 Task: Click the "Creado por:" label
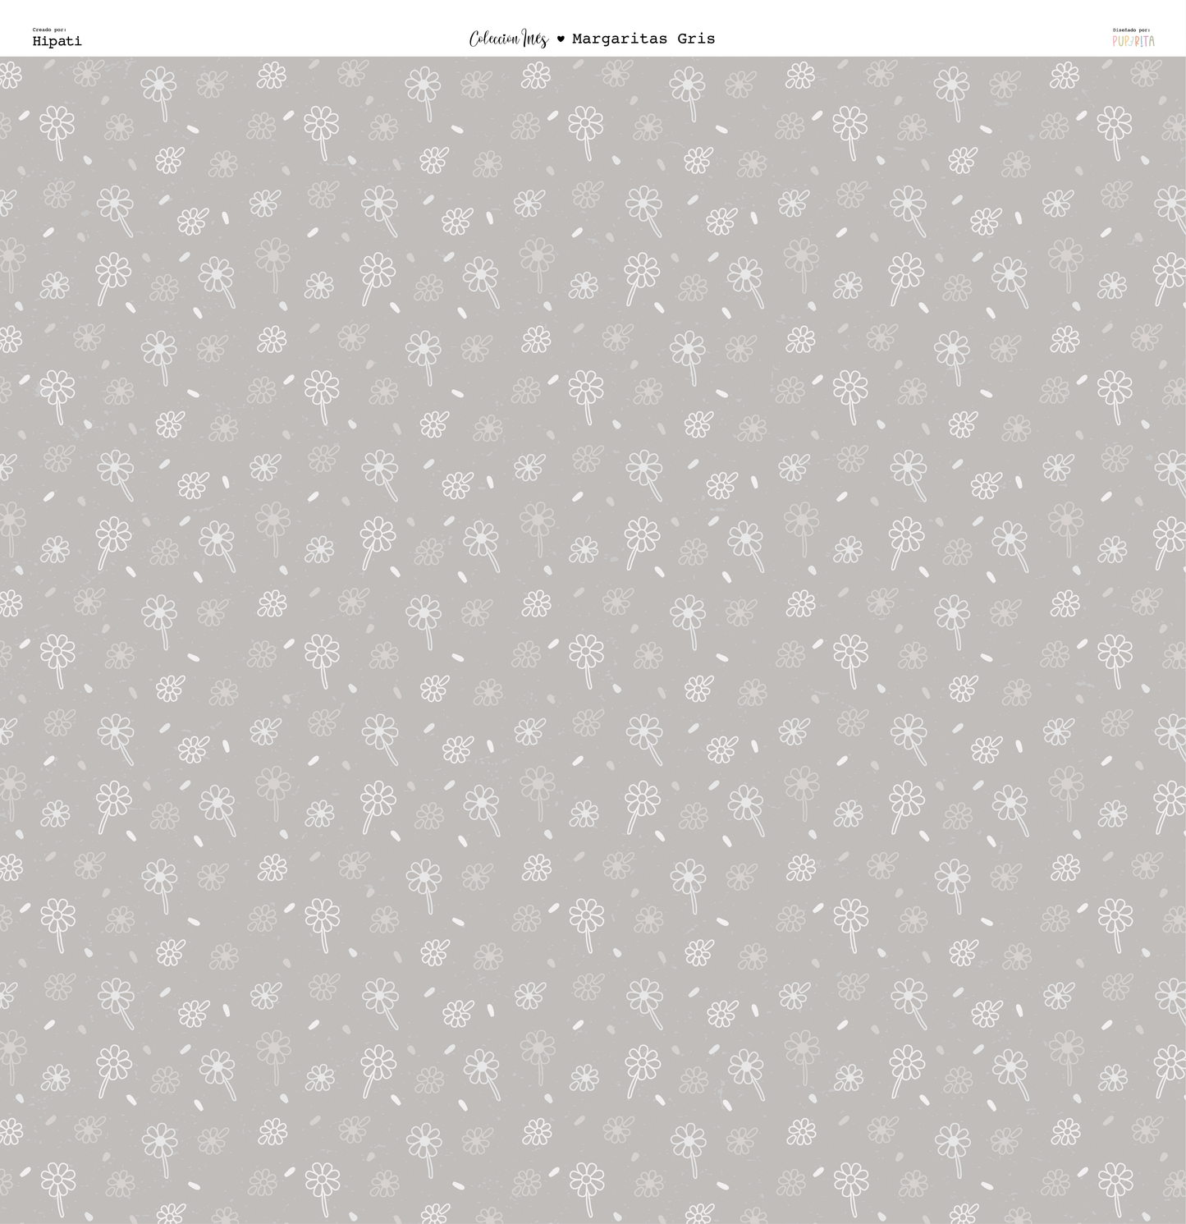coord(49,30)
